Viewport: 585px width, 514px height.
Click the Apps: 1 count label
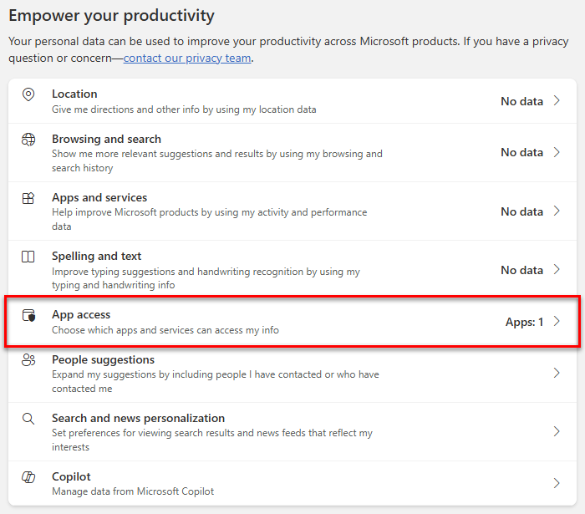[524, 322]
